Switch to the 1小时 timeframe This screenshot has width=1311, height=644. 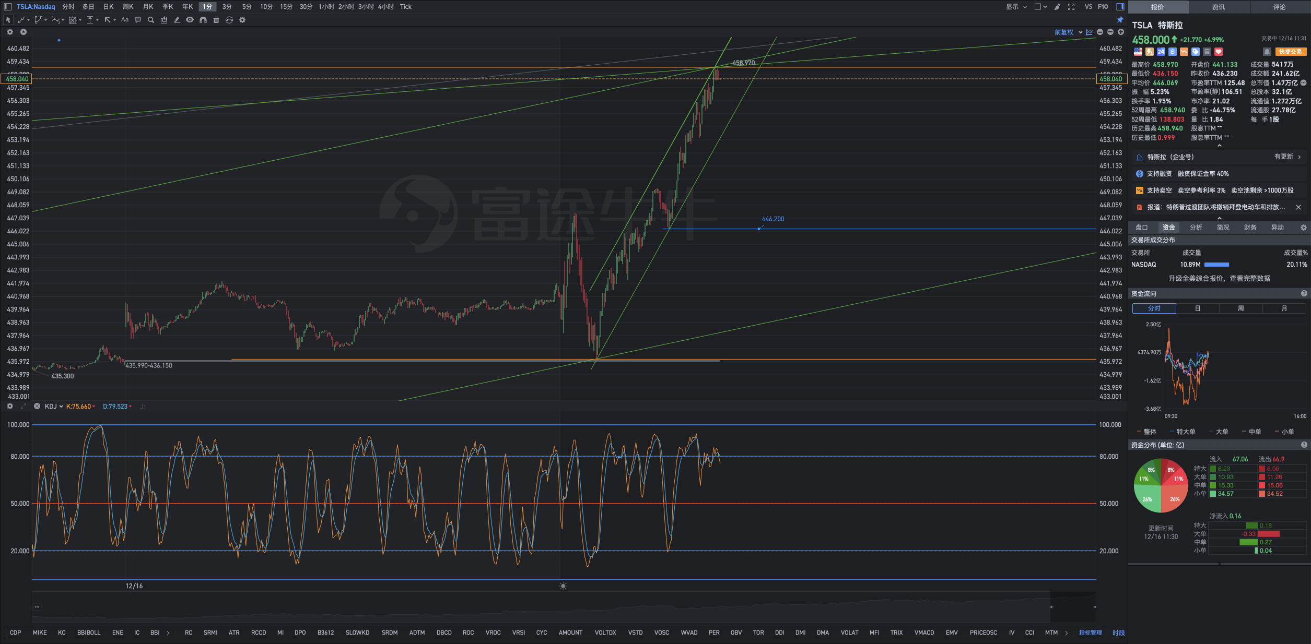(x=326, y=7)
